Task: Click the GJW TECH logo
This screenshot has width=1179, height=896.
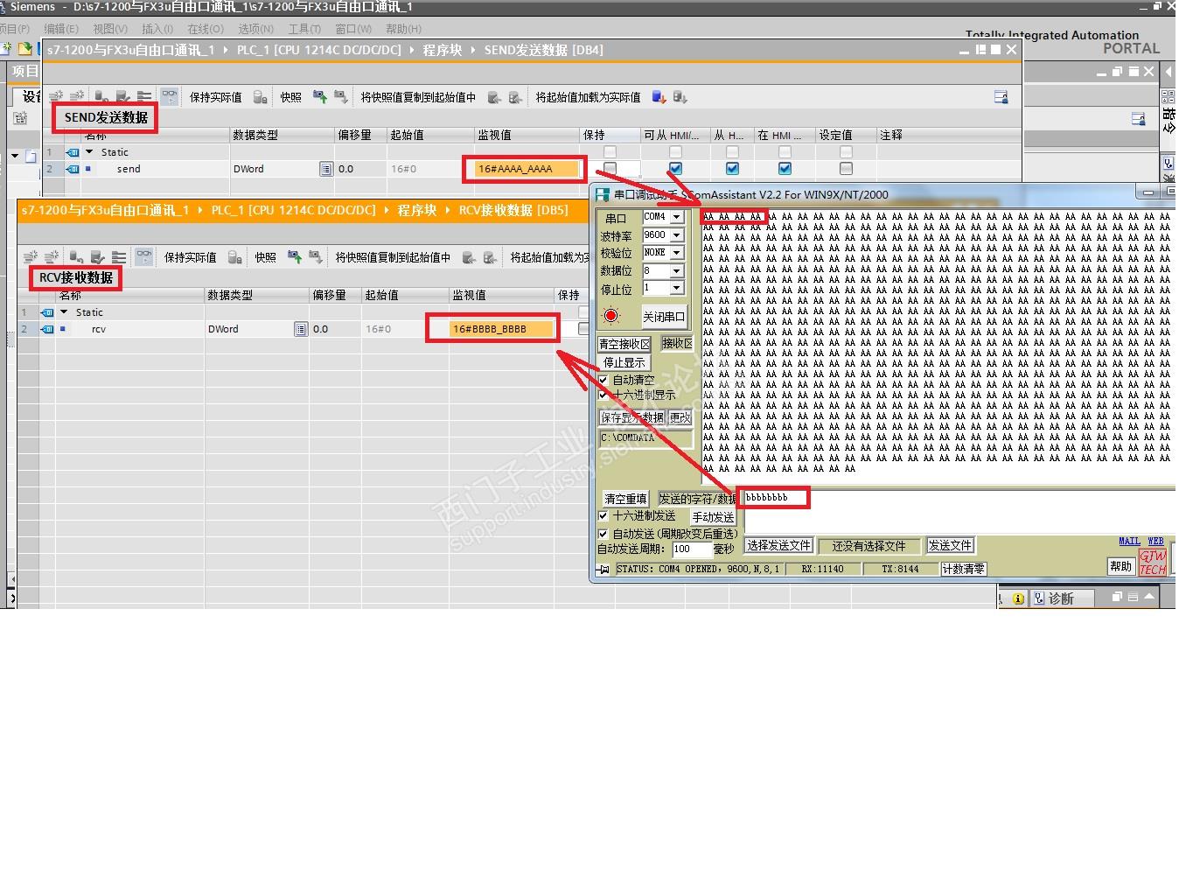Action: (1152, 563)
